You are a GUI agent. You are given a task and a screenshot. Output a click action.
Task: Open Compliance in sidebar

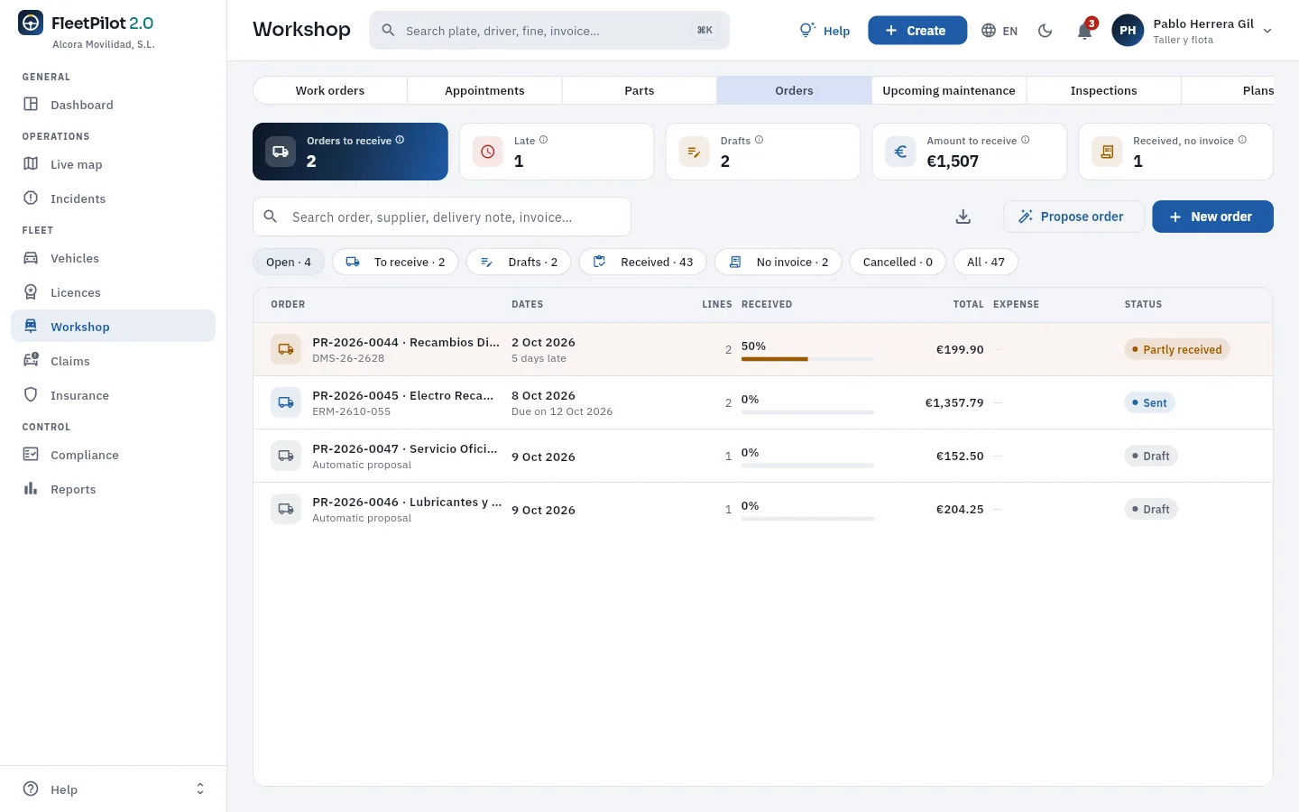(113, 455)
